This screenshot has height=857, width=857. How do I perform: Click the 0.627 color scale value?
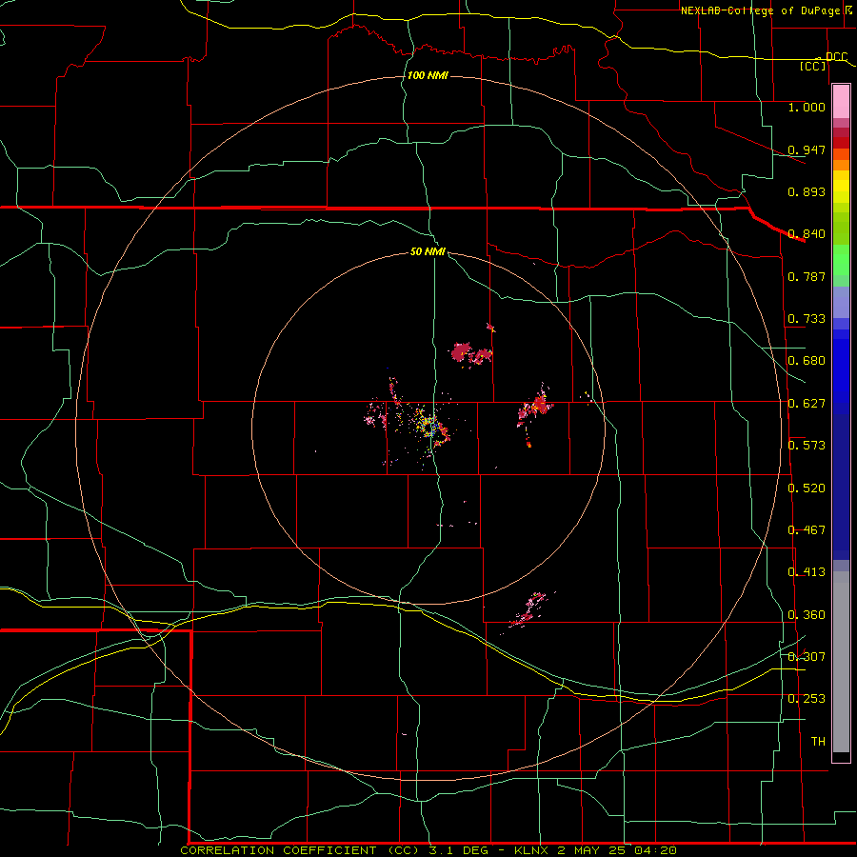click(x=807, y=404)
